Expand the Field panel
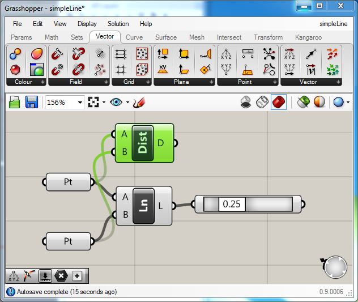358x302 pixels. pos(106,82)
